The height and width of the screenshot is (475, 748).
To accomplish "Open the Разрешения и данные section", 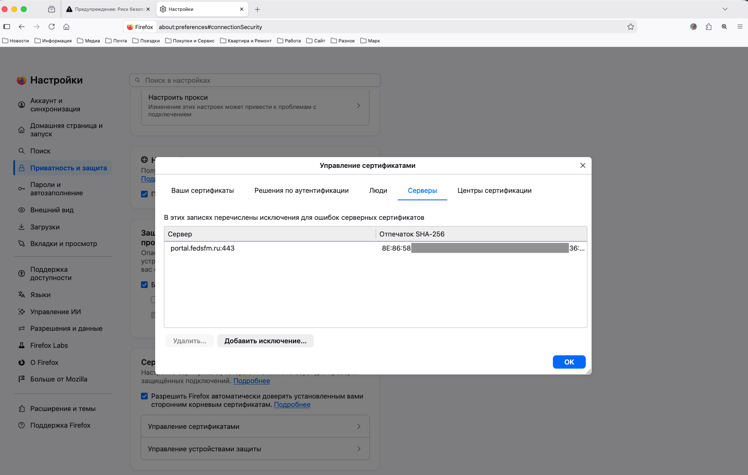I will [63, 328].
